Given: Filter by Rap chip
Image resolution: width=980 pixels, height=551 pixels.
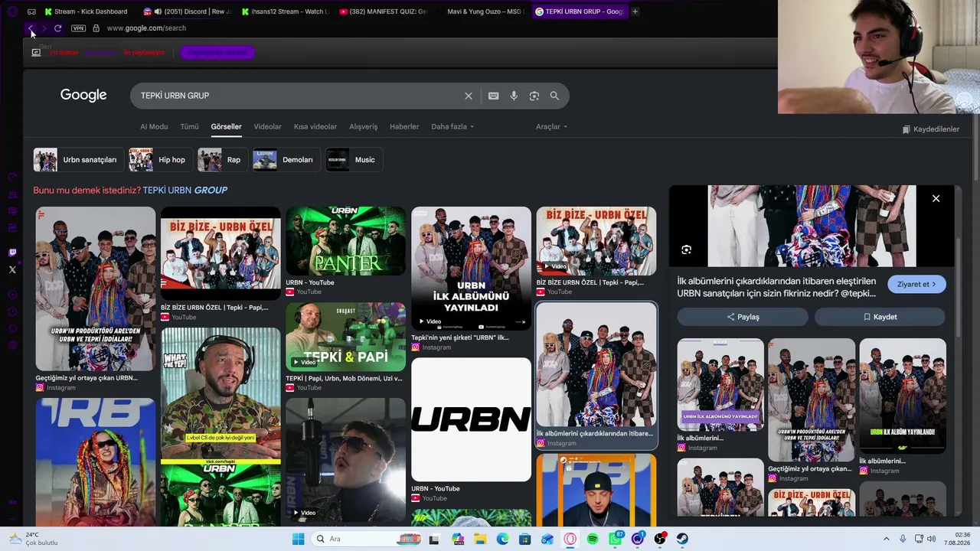Looking at the screenshot, I should 222,160.
